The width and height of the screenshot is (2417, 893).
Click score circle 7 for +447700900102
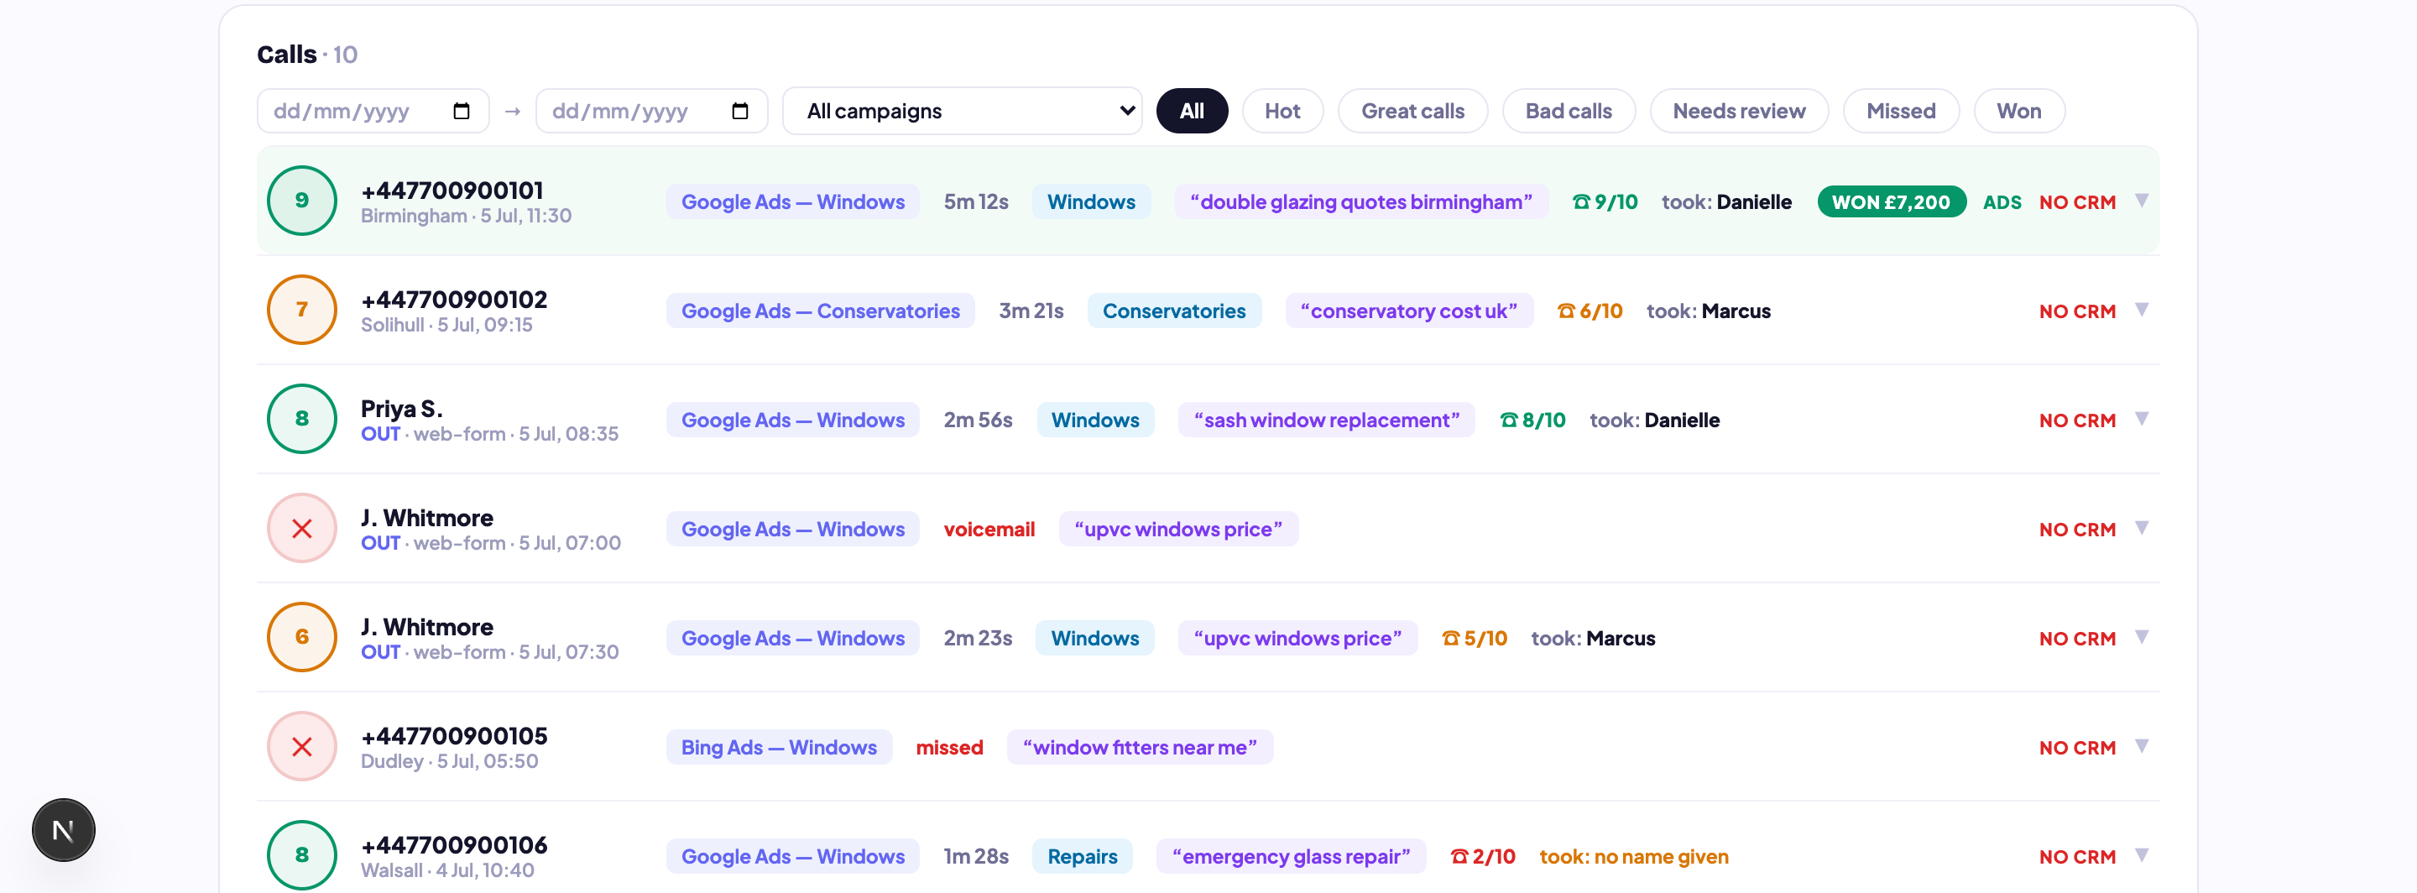pyautogui.click(x=302, y=310)
